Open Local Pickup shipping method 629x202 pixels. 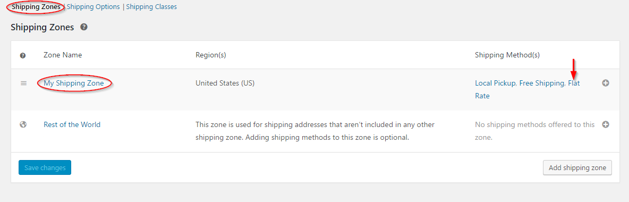(x=495, y=83)
